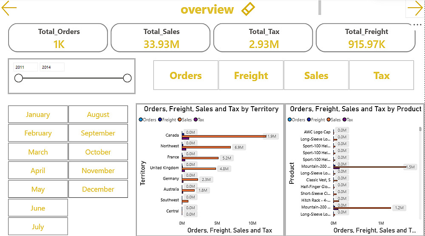This screenshot has width=425, height=236.
Task: Click the Tax legend marker in Product chart
Action: (345, 120)
